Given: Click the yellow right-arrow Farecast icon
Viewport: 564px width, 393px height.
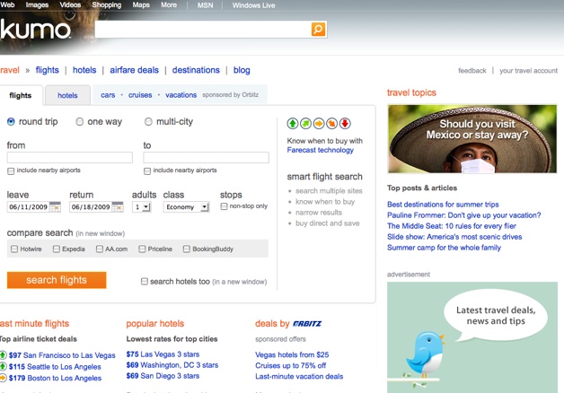Looking at the screenshot, I should click(x=319, y=124).
